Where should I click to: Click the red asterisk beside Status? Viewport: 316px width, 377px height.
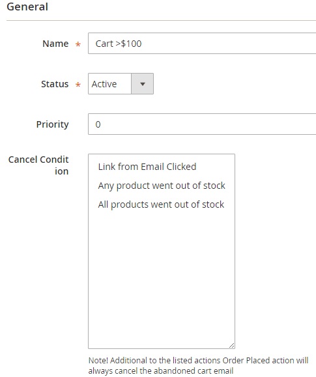(x=78, y=85)
